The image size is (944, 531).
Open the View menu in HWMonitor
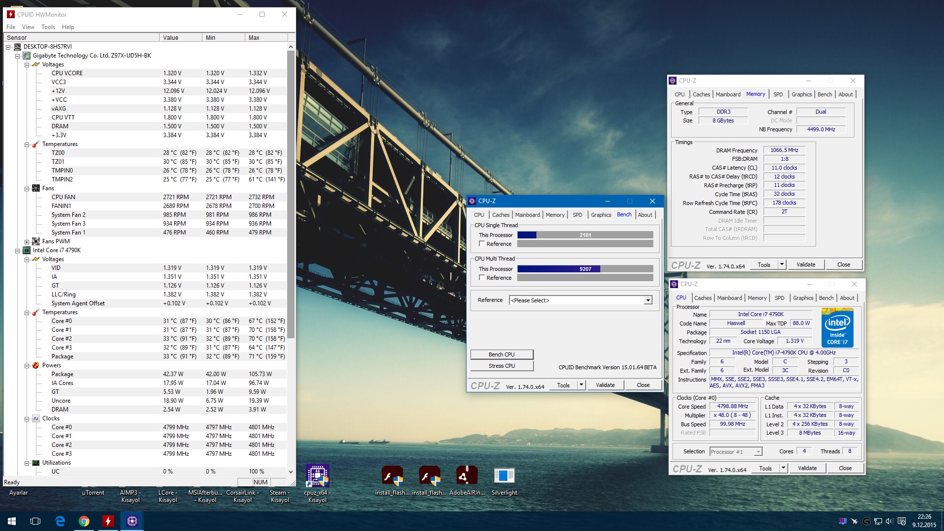click(x=28, y=27)
